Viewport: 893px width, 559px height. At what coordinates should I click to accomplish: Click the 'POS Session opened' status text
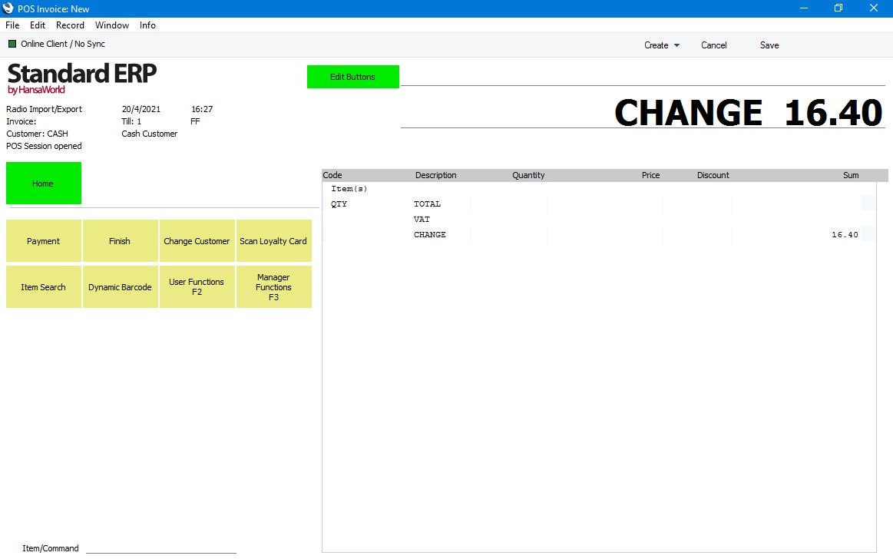pyautogui.click(x=44, y=147)
